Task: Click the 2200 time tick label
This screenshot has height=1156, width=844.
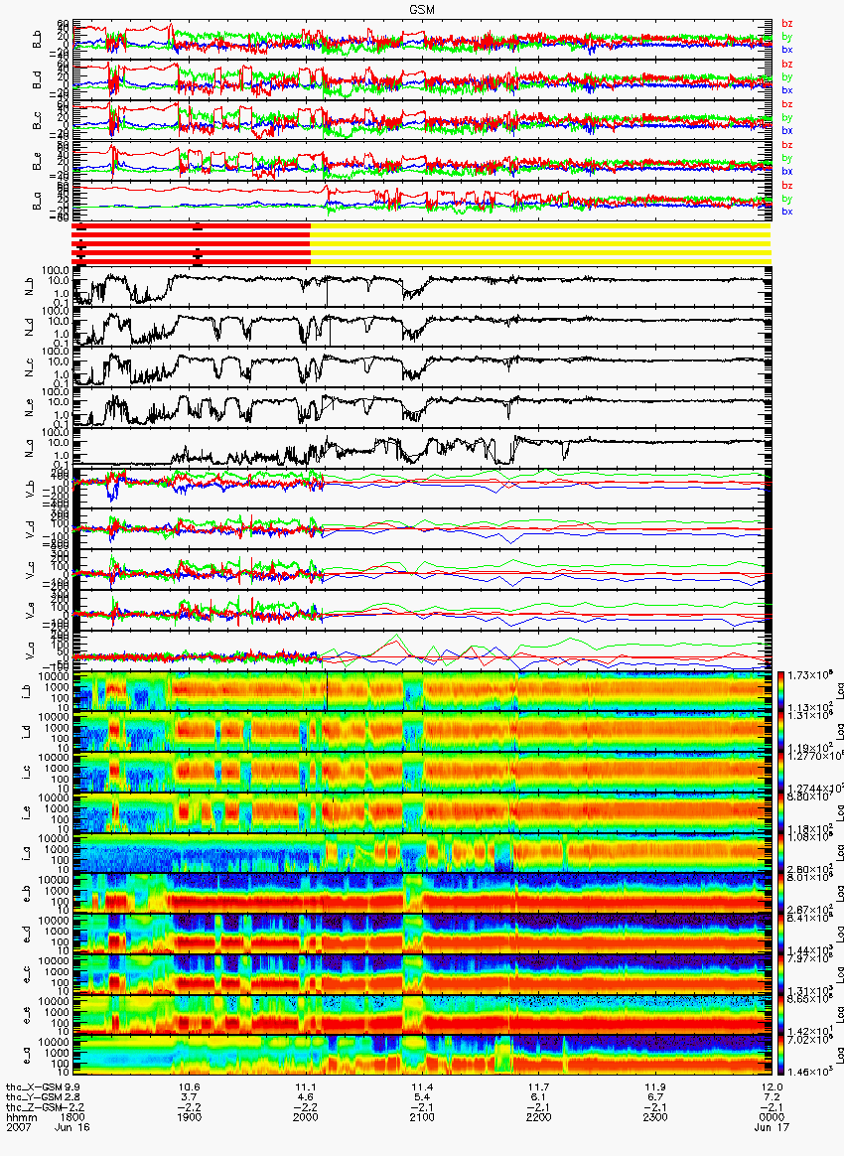Action: pos(539,1117)
